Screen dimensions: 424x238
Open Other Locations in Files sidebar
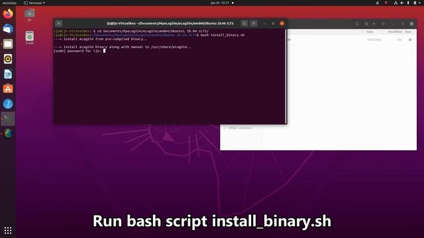coord(240,128)
